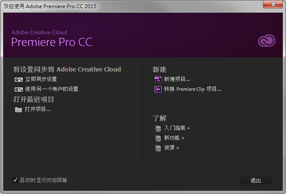This screenshot has width=286, height=194.
Task: Click the 新建 section heading
Action: (159, 70)
